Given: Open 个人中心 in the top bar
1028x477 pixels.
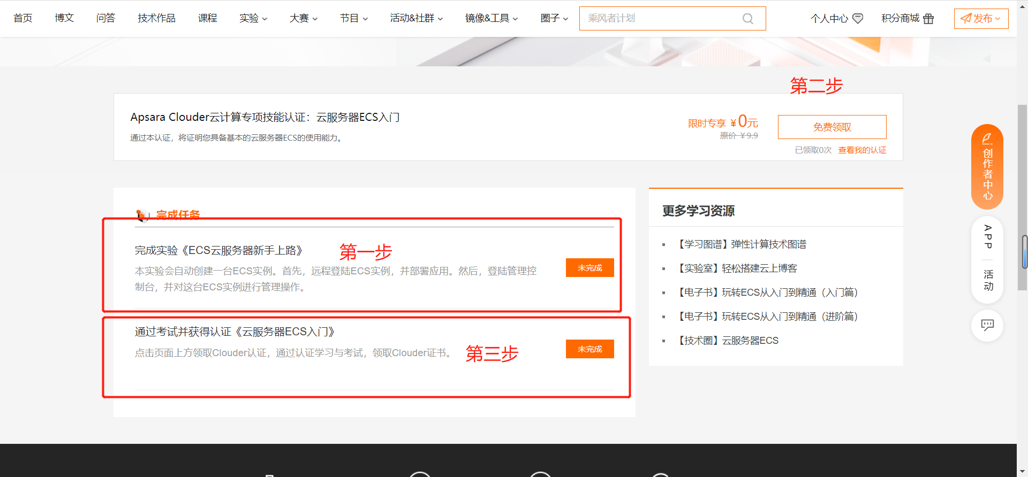Looking at the screenshot, I should [829, 19].
